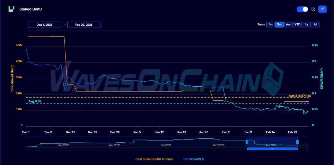Click the Unit0 logo icon

point(12,9)
